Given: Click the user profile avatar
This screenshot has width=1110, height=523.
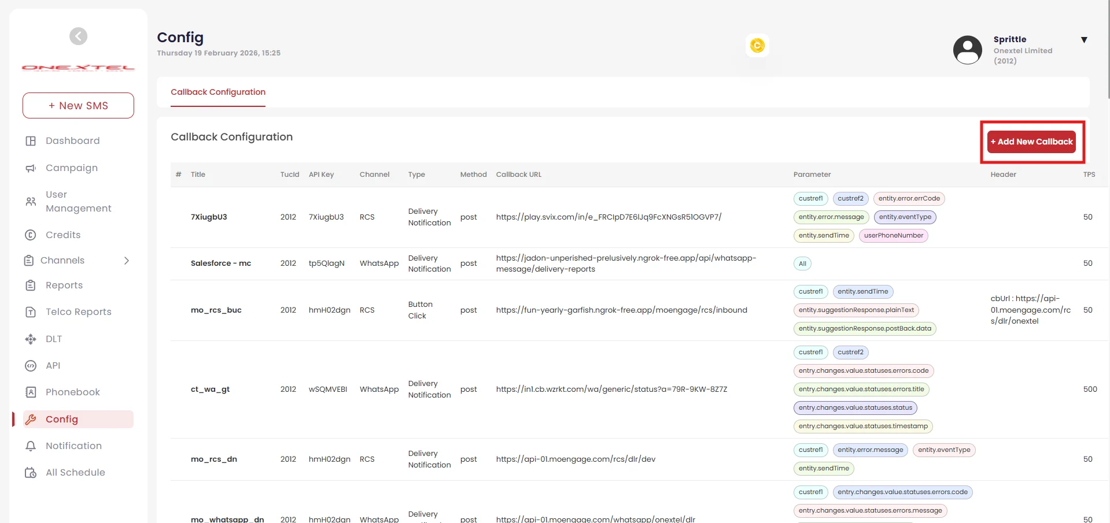Looking at the screenshot, I should tap(968, 50).
